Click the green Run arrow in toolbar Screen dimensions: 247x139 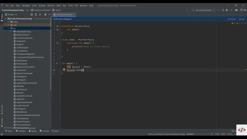(218, 10)
